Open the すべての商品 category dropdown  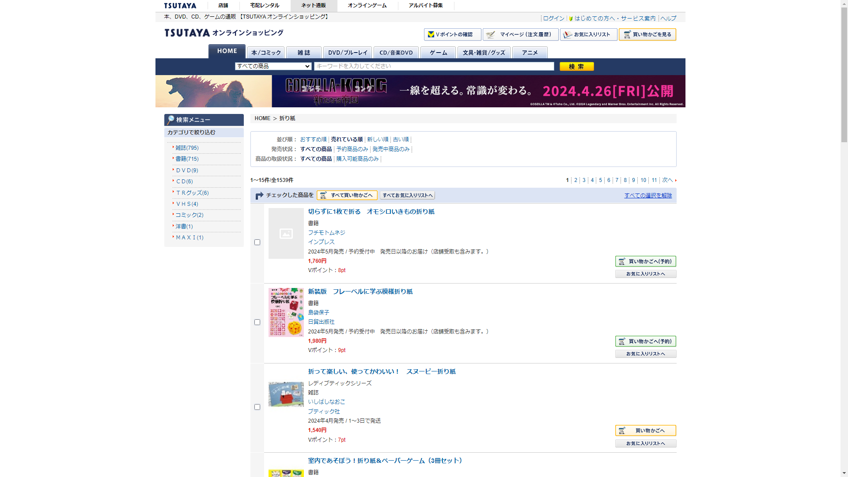[273, 66]
